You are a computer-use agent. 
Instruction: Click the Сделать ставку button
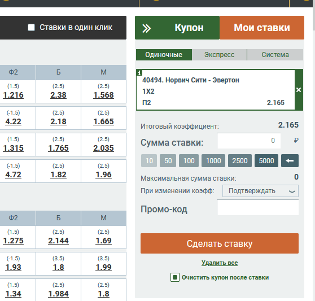(220, 243)
